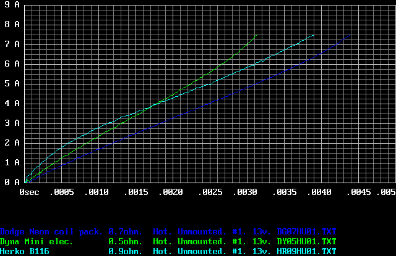Click the '.0010' x-axis label
Viewport: 396px width, 256px height.
pyautogui.click(x=97, y=192)
